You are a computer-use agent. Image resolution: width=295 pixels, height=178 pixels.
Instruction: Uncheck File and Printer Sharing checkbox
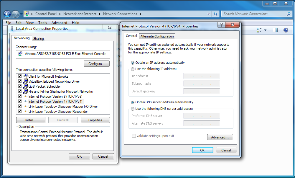click(x=20, y=91)
